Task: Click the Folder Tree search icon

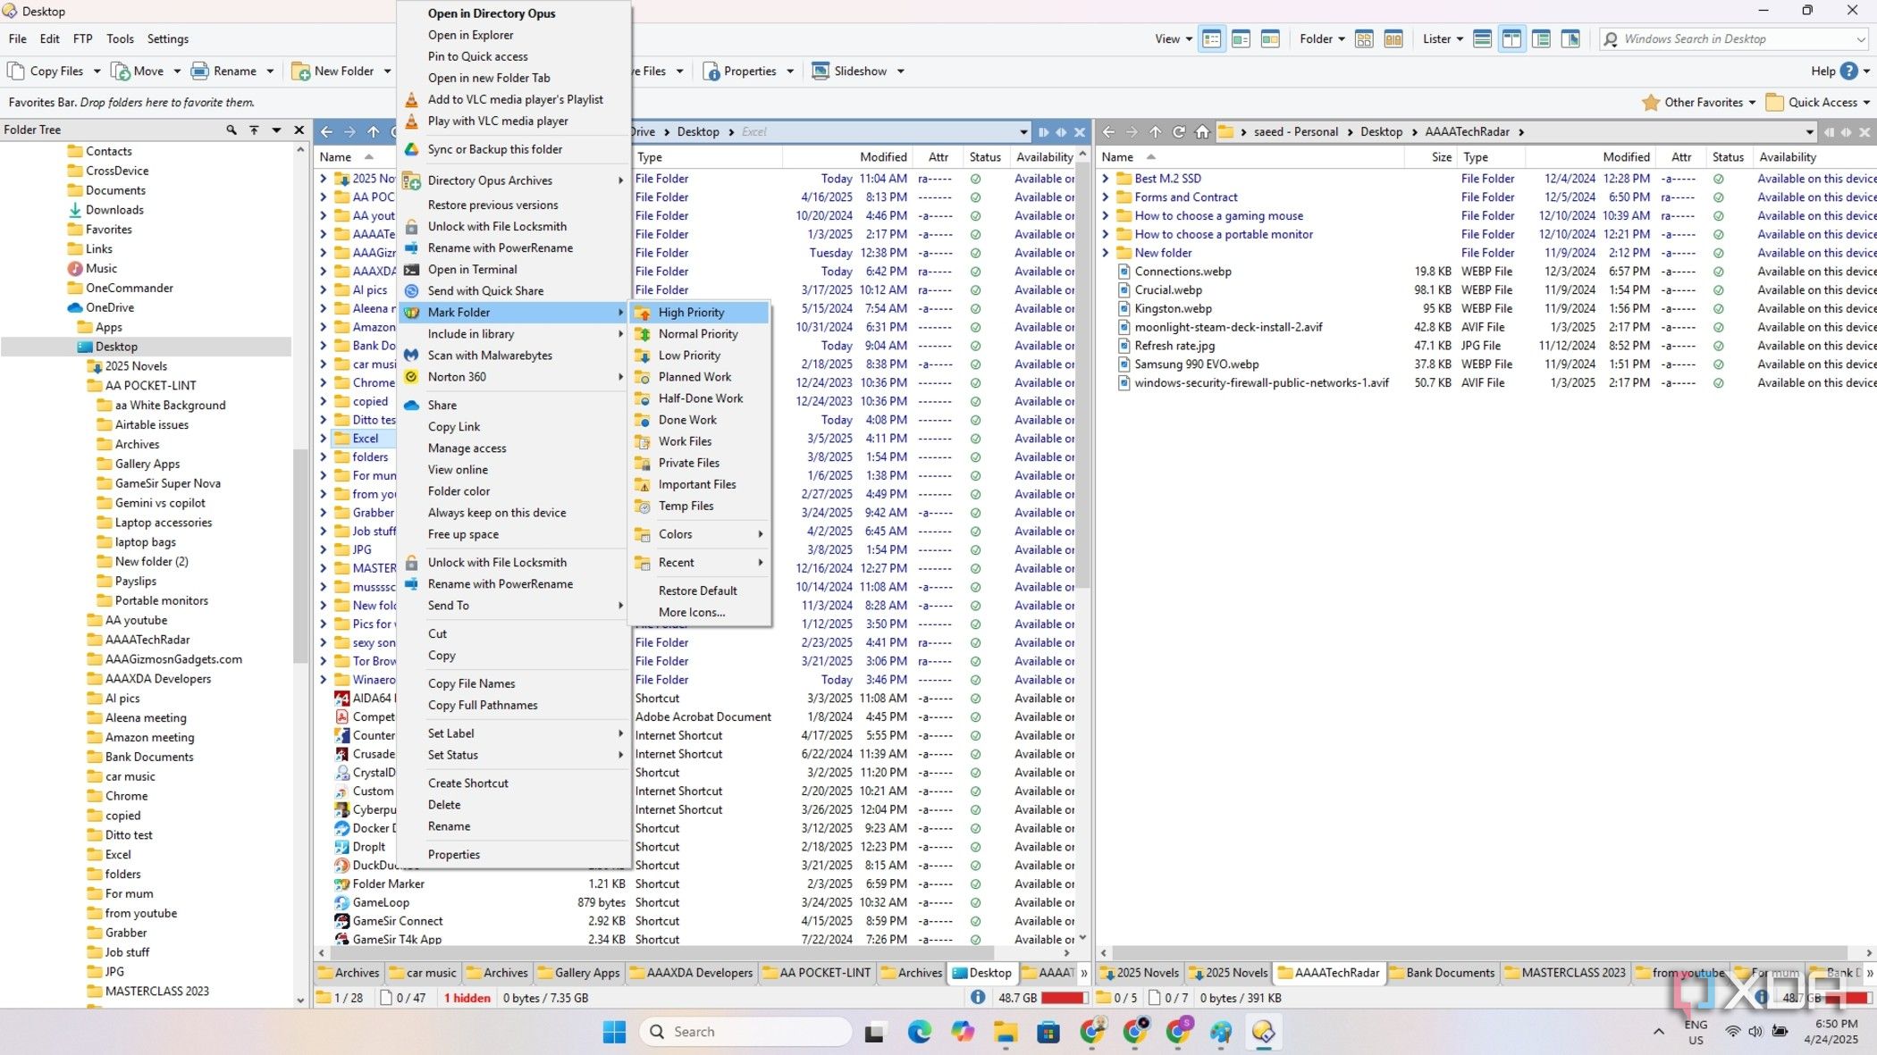Action: point(231,130)
